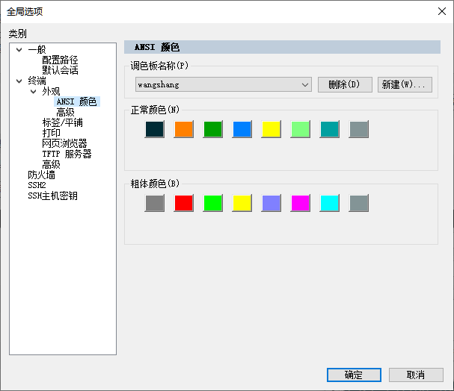Pick the yellow bold color swatch
This screenshot has height=391, width=454.
pos(242,203)
